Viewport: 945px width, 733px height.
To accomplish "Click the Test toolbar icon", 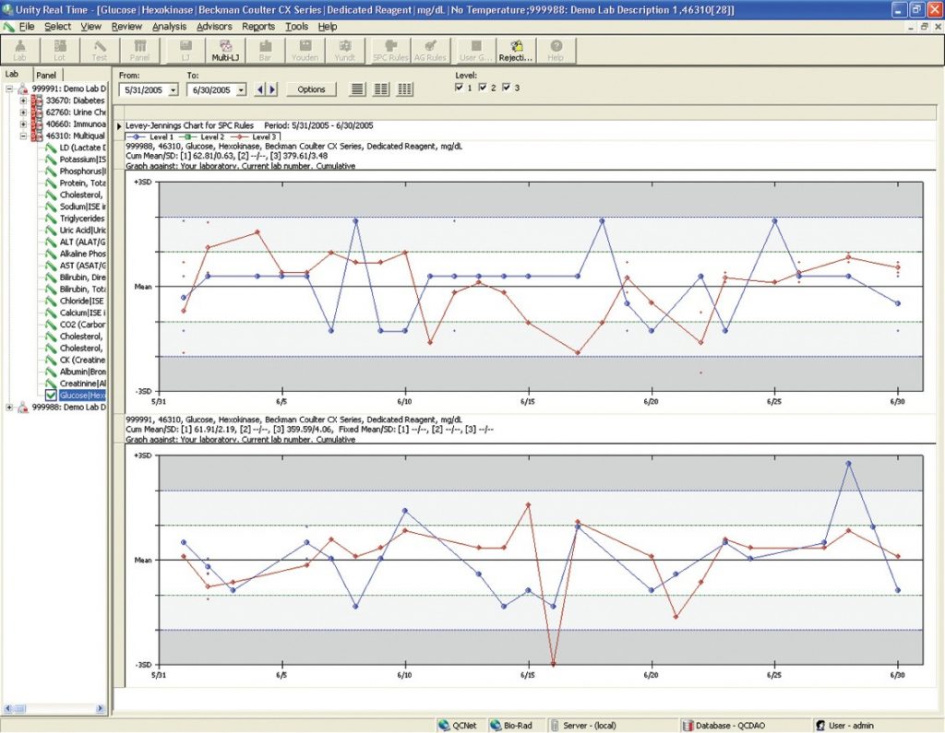I will point(100,50).
